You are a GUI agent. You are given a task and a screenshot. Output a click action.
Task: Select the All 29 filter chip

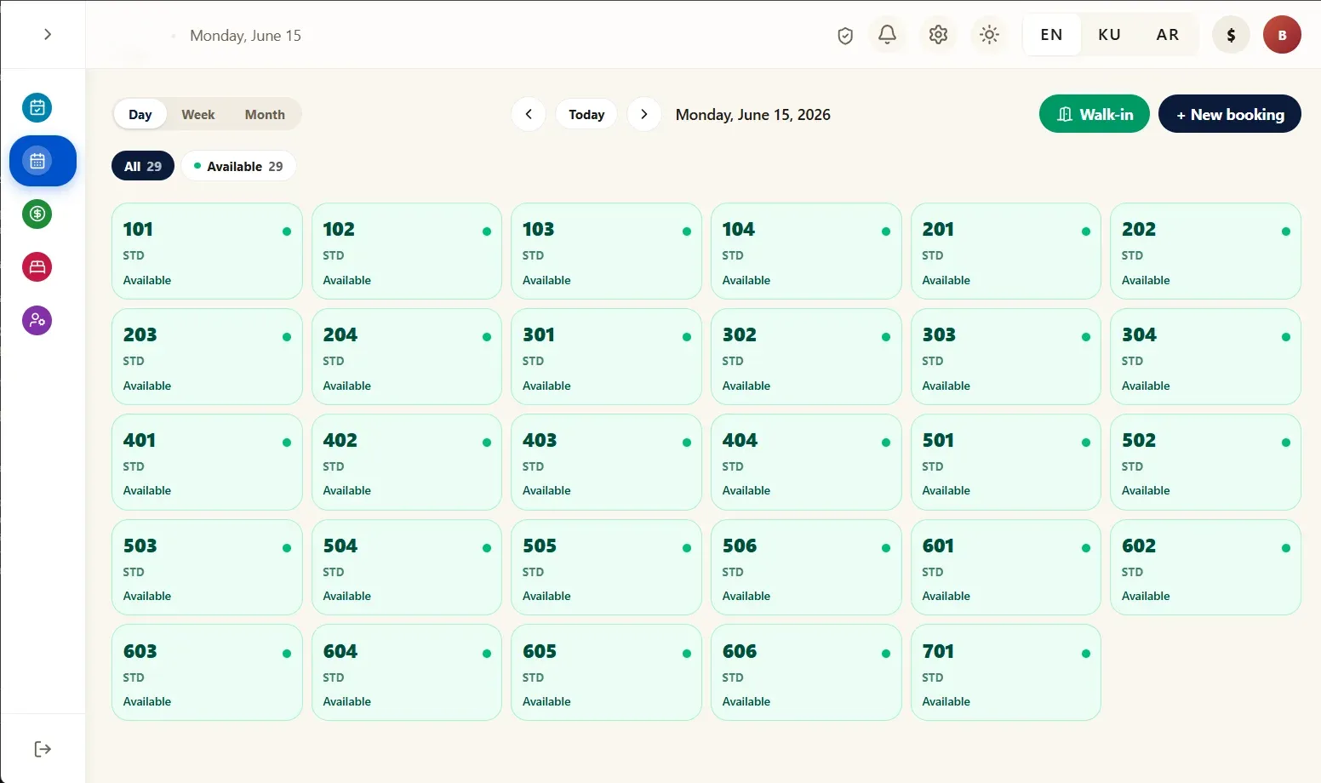pos(143,166)
